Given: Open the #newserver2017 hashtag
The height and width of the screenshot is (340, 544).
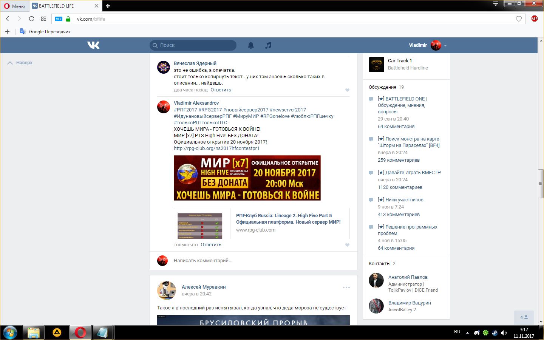Looking at the screenshot, I should pos(288,110).
